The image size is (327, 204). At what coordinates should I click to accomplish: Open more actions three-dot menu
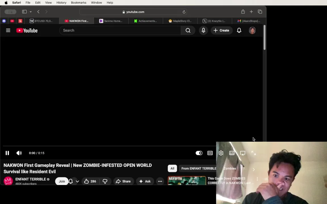tap(160, 181)
